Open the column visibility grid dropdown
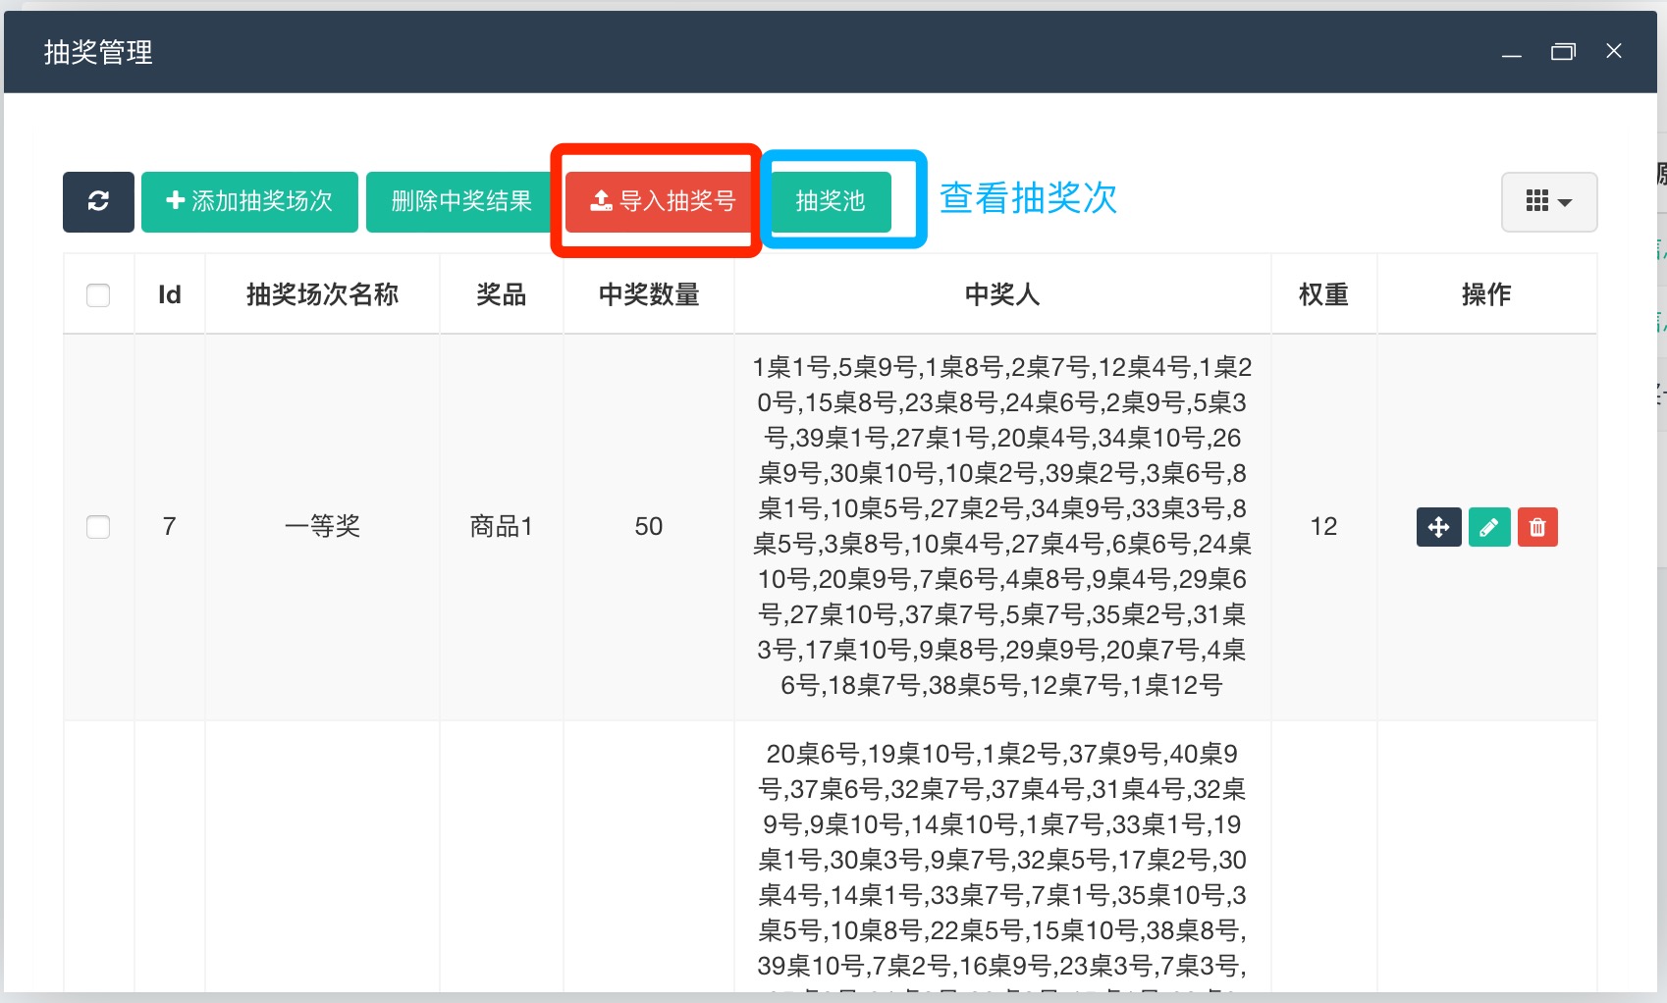The width and height of the screenshot is (1667, 1003). pyautogui.click(x=1548, y=202)
